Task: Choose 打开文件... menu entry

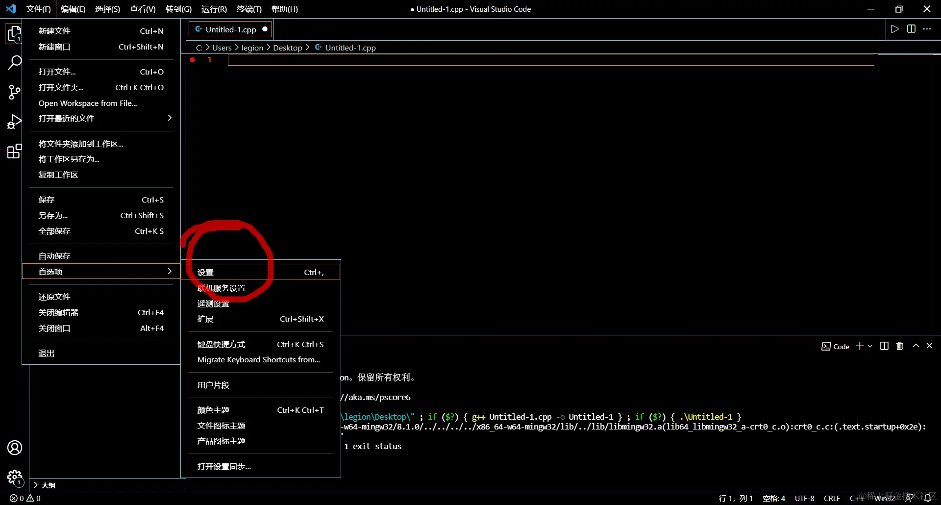Action: 101,72
